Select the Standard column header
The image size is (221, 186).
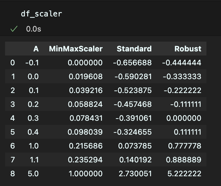coord(134,49)
